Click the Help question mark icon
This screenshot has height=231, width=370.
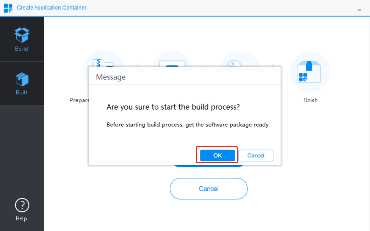tap(22, 205)
